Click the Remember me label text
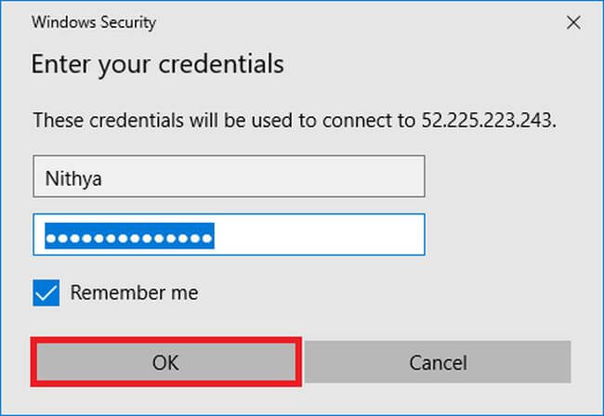 pyautogui.click(x=134, y=293)
